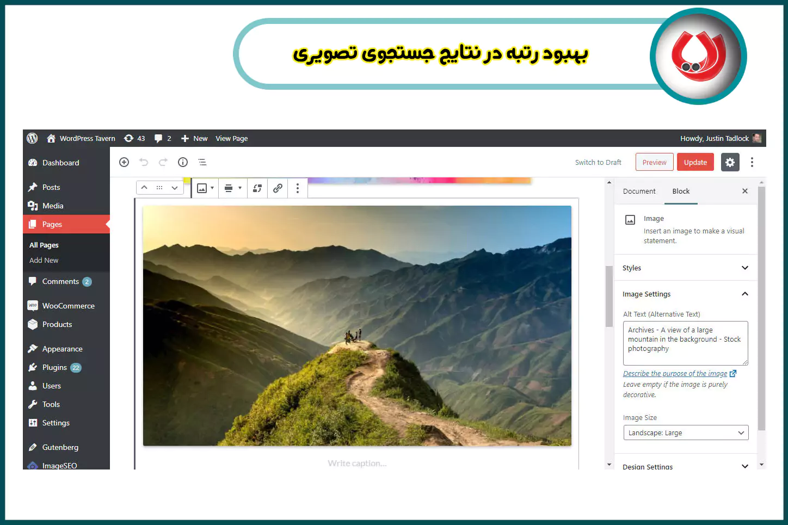Insert a link using the chain icon
The height and width of the screenshot is (525, 788).
278,188
